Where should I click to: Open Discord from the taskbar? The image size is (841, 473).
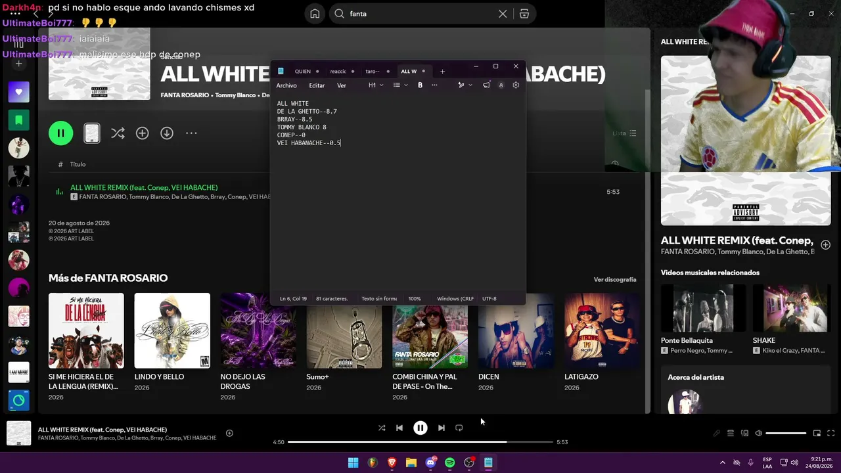coord(430,462)
